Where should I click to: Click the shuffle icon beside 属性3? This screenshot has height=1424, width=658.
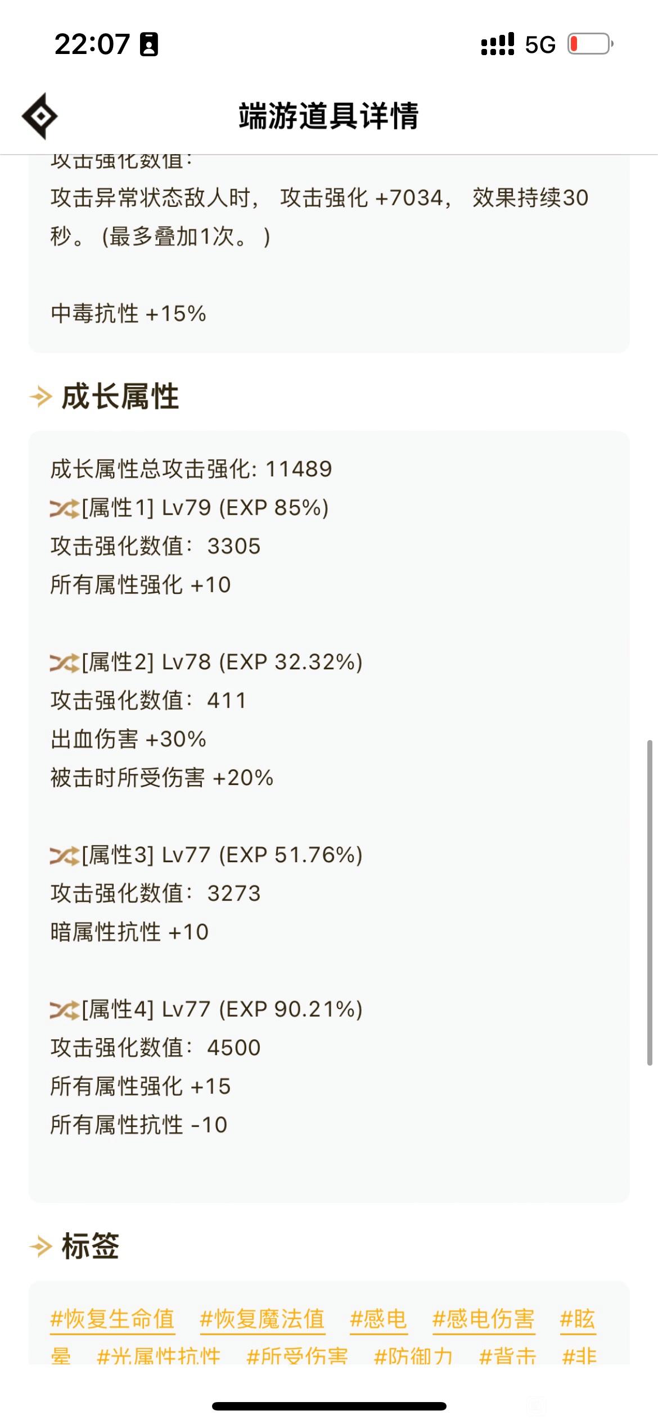pyautogui.click(x=64, y=855)
